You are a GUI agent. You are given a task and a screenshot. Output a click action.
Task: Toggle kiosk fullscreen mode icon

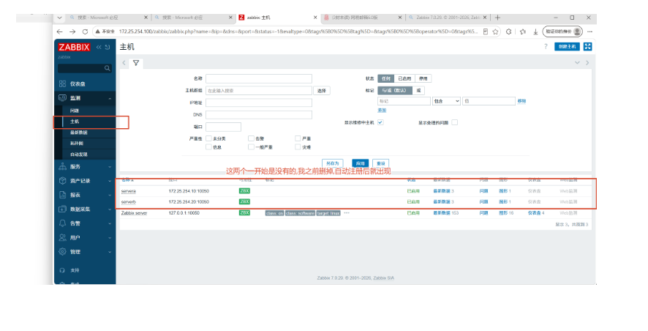[x=588, y=46]
